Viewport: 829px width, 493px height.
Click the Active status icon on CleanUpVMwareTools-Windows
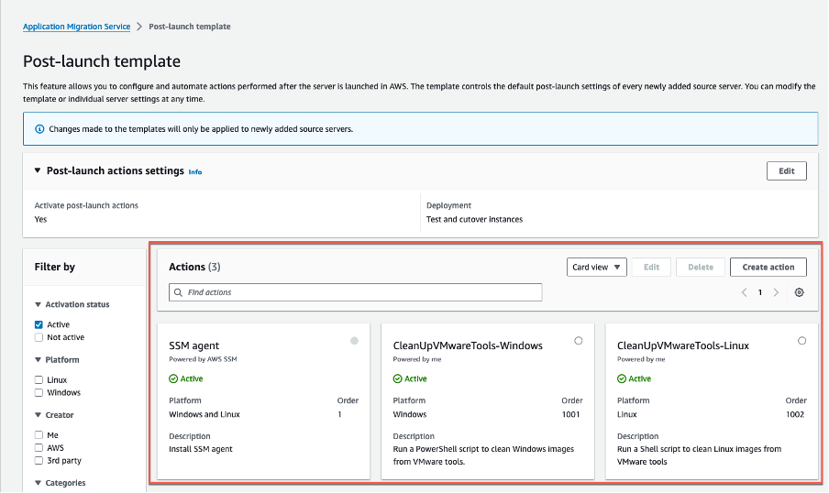pos(398,378)
